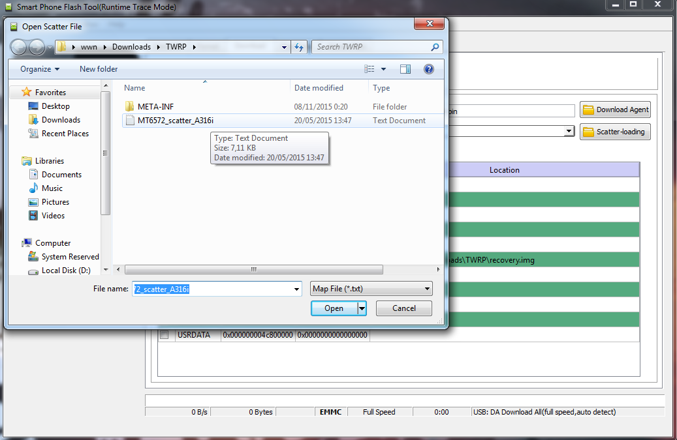The image size is (677, 440).
Task: Click Download Agent button in Flash Tool
Action: click(615, 110)
